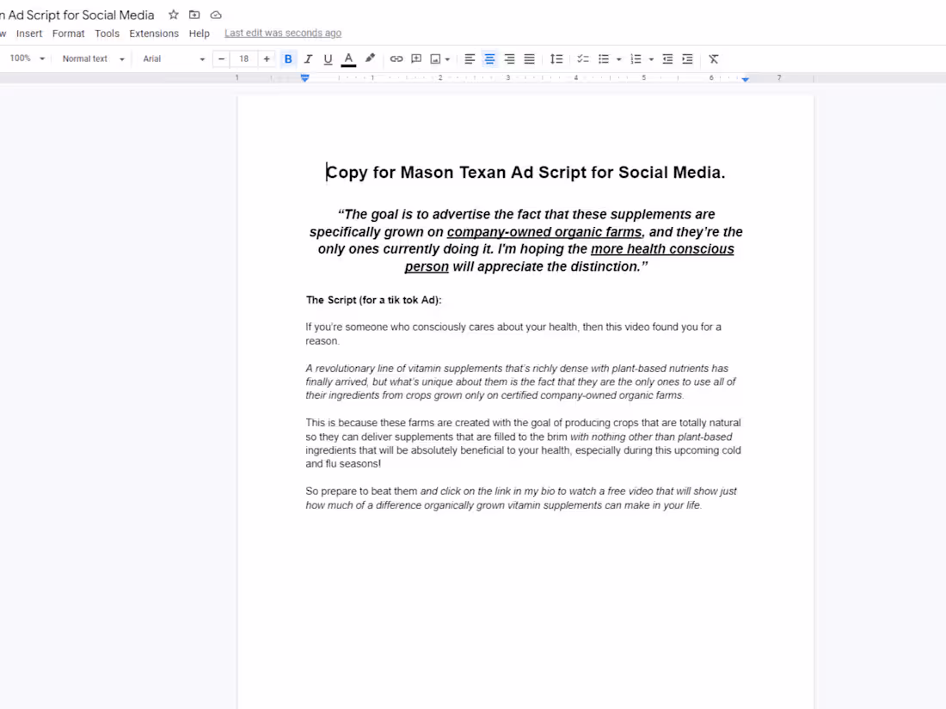Expand the bulleted list style options

[618, 58]
